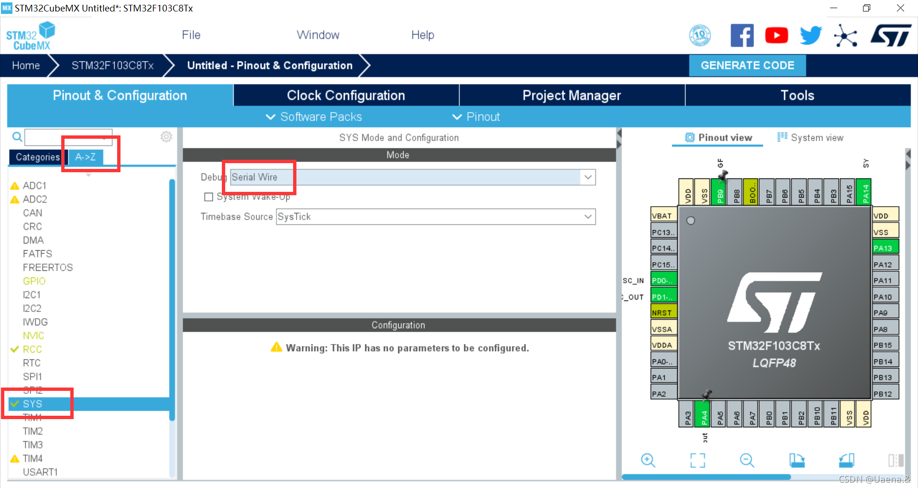The height and width of the screenshot is (488, 918).
Task: Click the peripheral search input field
Action: tap(68, 137)
